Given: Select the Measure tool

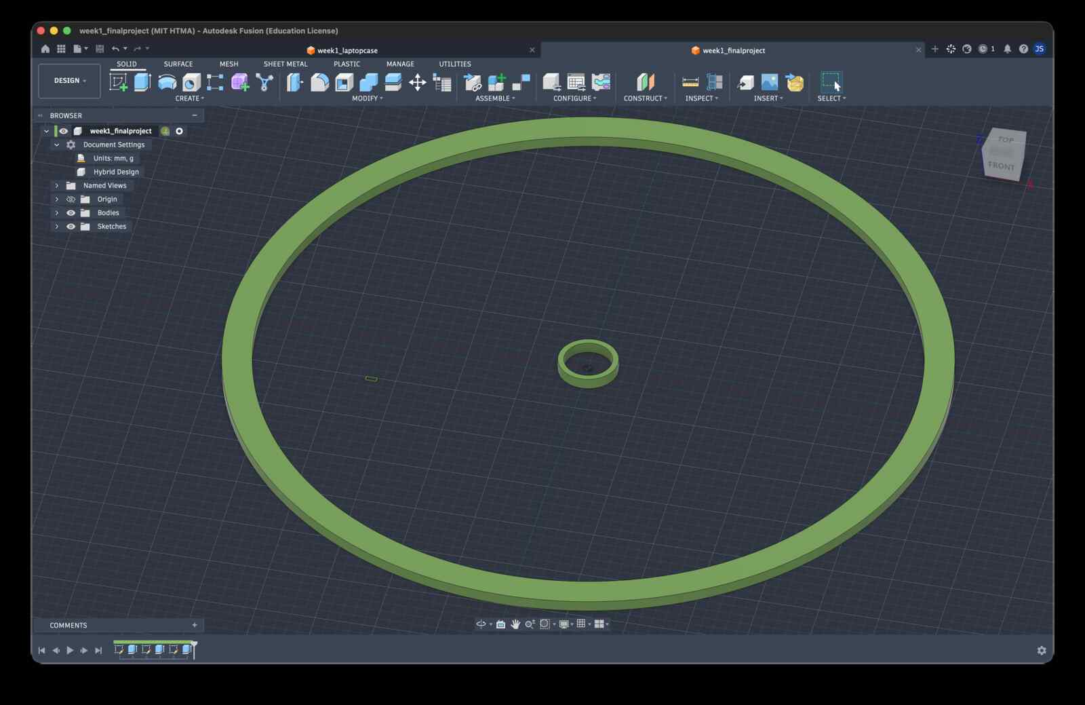Looking at the screenshot, I should click(690, 82).
